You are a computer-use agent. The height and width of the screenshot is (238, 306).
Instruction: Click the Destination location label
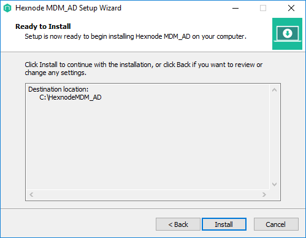(x=58, y=89)
